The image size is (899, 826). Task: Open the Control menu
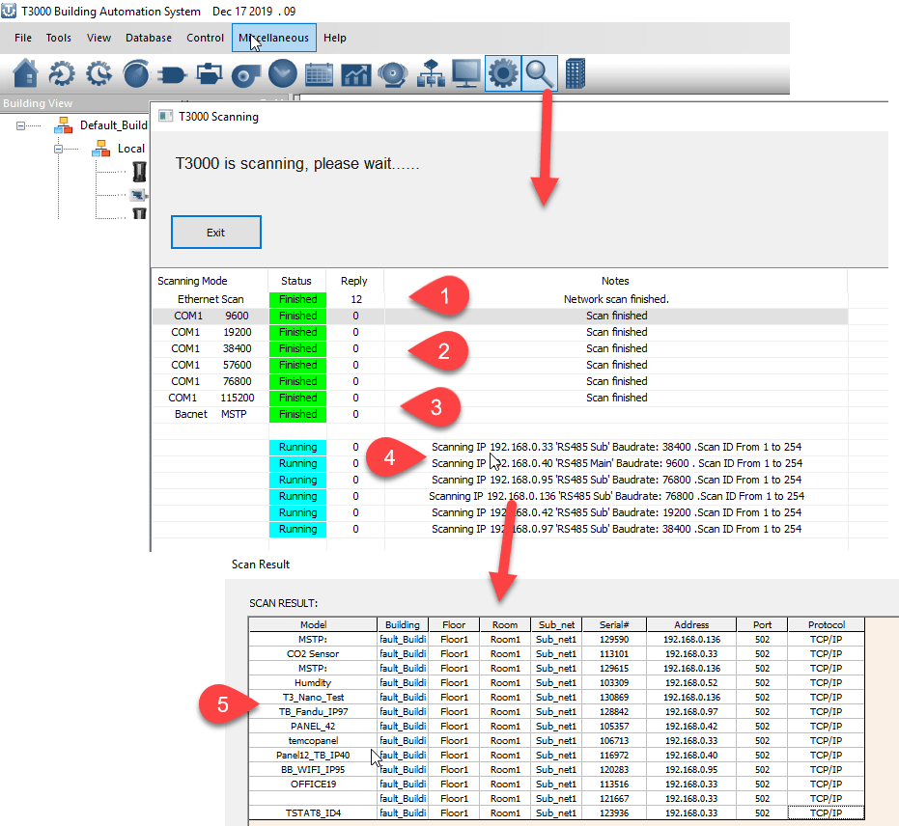pos(205,38)
